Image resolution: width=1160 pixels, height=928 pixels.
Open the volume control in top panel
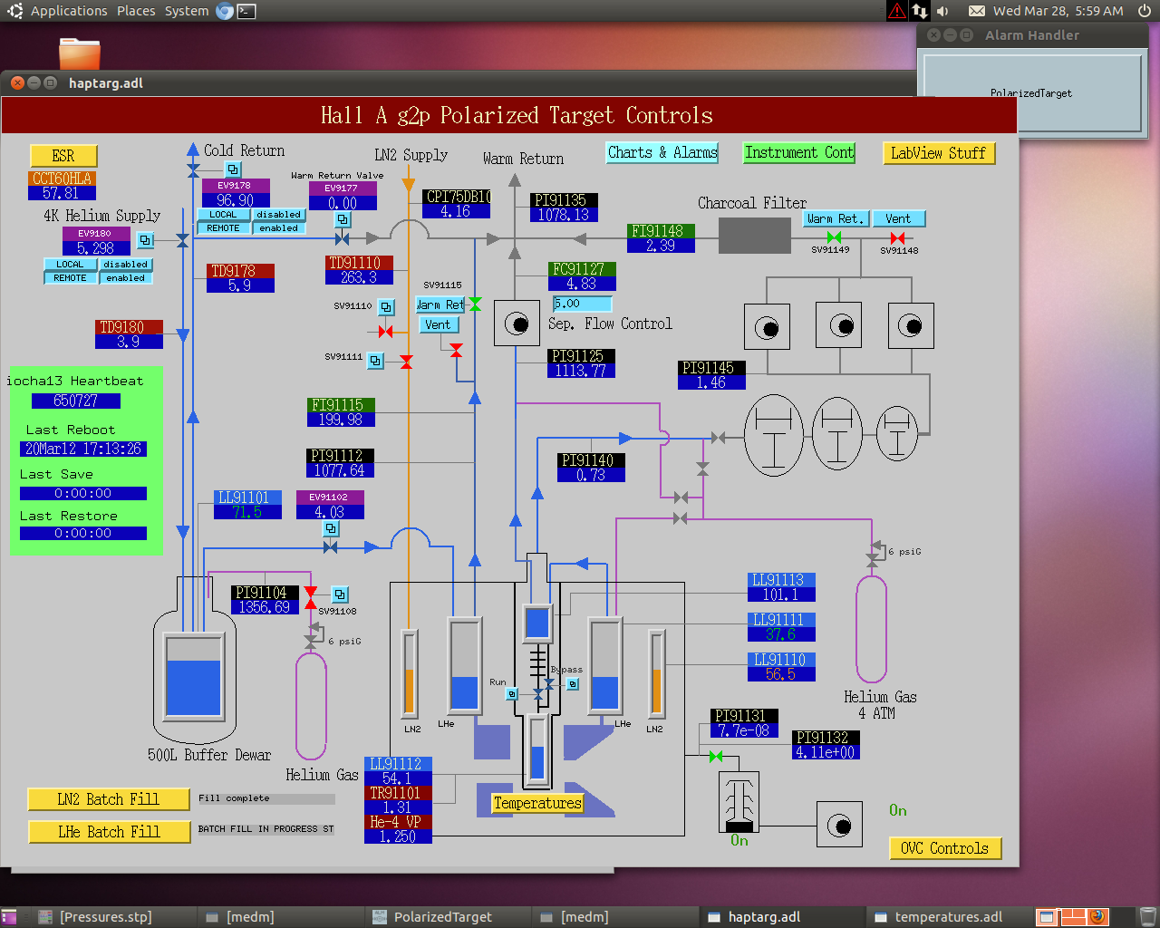click(942, 11)
